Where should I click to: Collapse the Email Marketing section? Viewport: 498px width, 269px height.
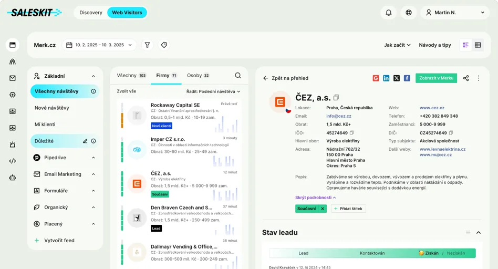(x=94, y=174)
